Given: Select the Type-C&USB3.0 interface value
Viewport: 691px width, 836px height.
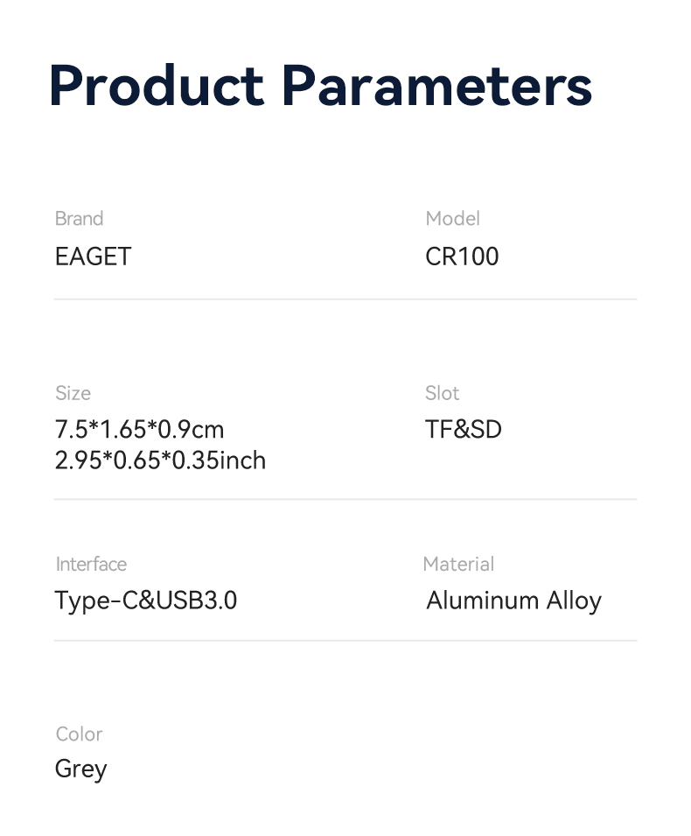Looking at the screenshot, I should [146, 601].
